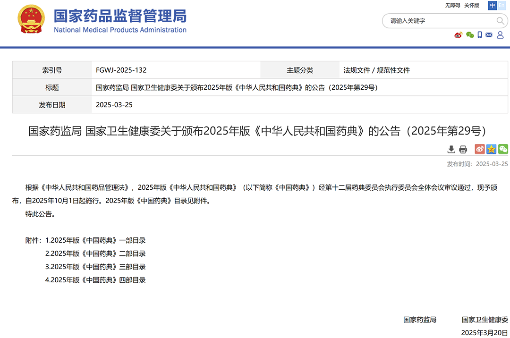Image resolution: width=510 pixels, height=338 pixels.
Task: Open attachment 1 一部目录
Action: [95, 240]
